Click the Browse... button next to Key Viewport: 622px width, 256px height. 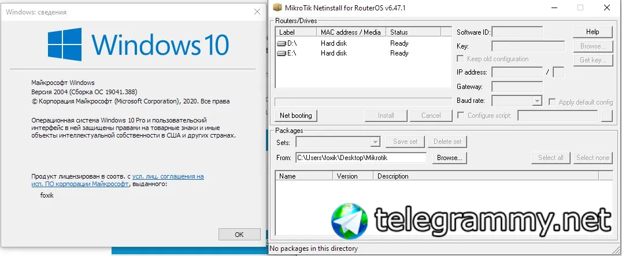tap(593, 46)
